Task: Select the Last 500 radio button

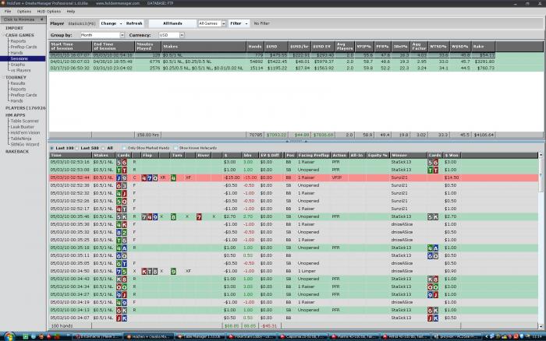Action: click(77, 148)
